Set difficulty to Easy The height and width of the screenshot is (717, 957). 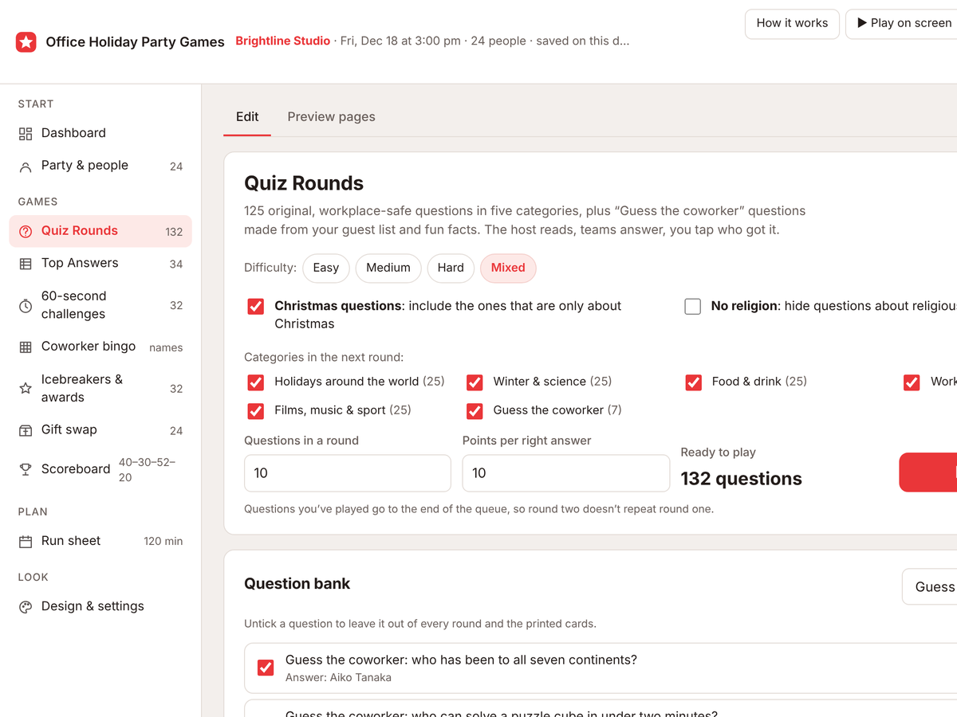325,268
